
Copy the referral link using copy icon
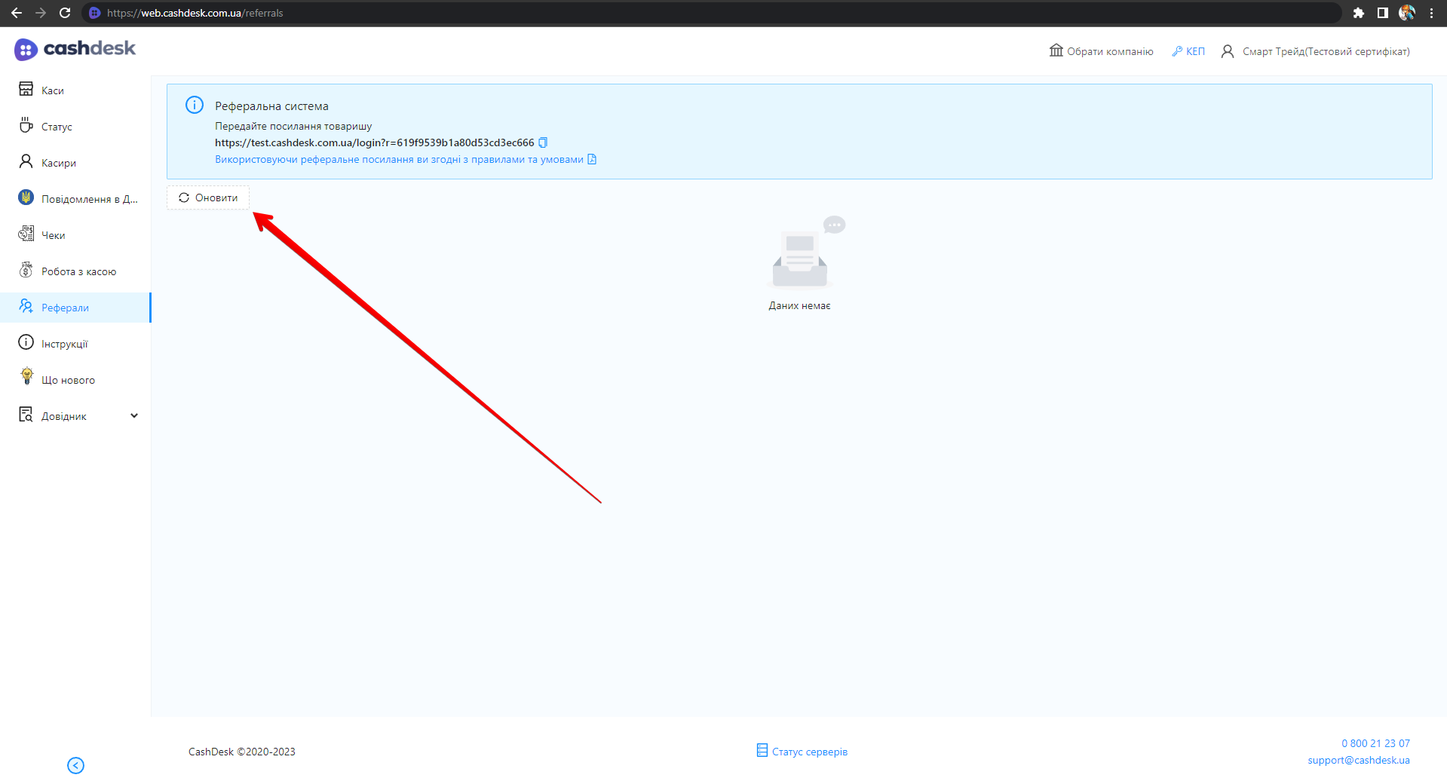pyautogui.click(x=543, y=142)
